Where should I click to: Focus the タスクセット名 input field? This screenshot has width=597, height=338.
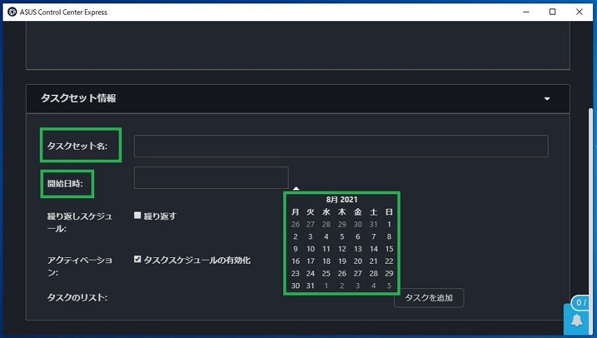click(341, 146)
